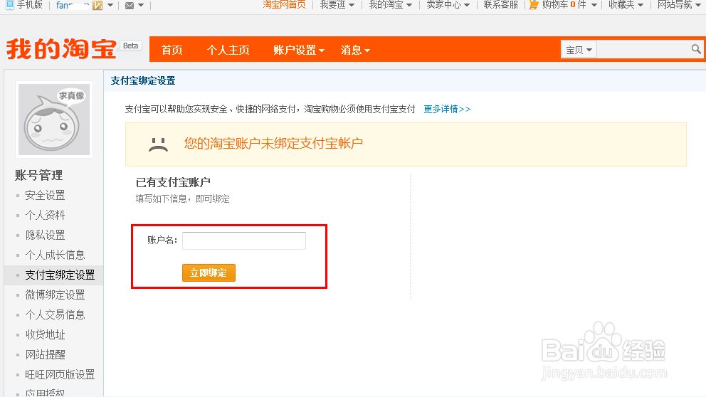Focus the 账户名 input field
The width and height of the screenshot is (706, 397).
click(x=244, y=240)
